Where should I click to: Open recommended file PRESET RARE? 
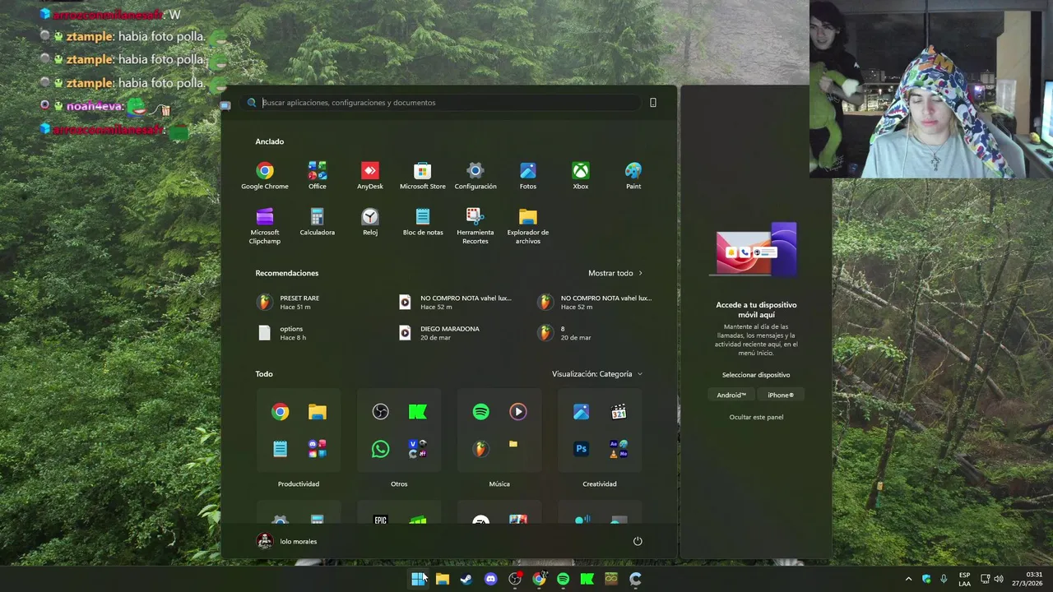pyautogui.click(x=288, y=303)
